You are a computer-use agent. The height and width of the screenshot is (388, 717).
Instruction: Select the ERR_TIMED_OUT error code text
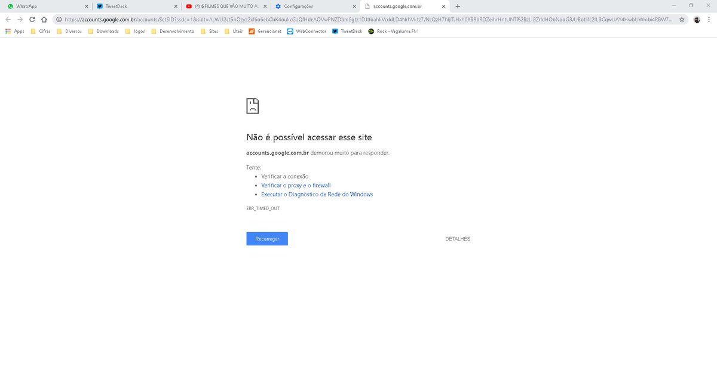(x=263, y=208)
